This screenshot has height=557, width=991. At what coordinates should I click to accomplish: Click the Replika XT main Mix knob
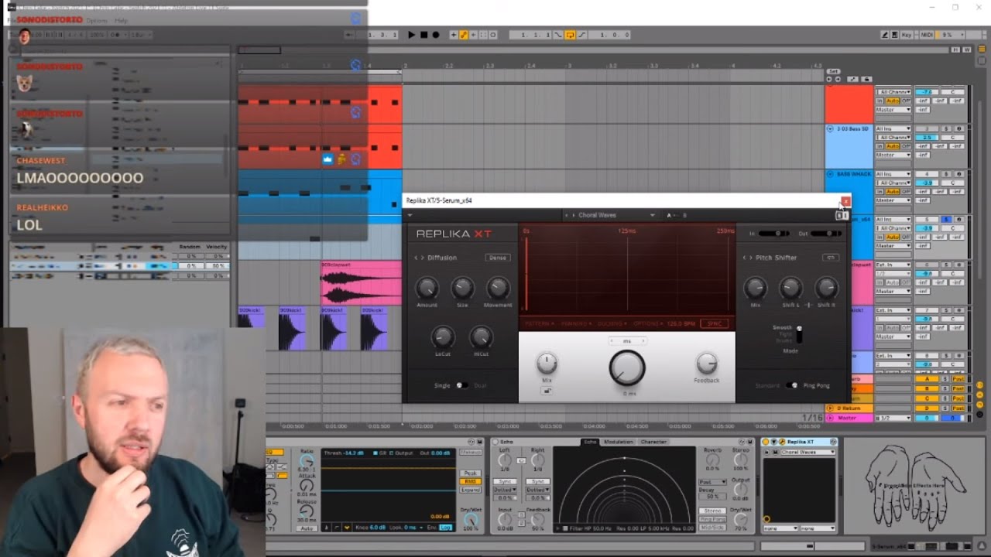tap(547, 363)
